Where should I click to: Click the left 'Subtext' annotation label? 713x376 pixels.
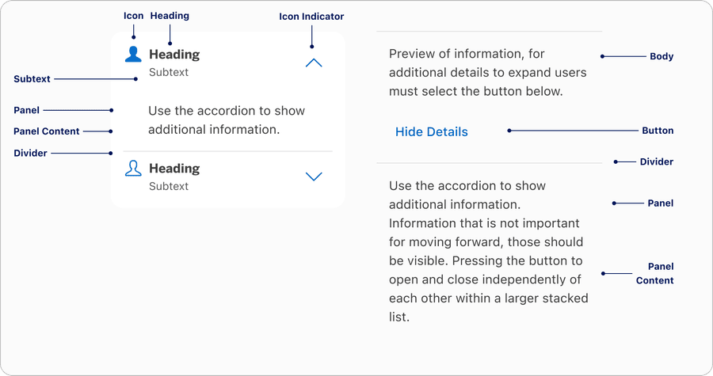click(x=32, y=79)
